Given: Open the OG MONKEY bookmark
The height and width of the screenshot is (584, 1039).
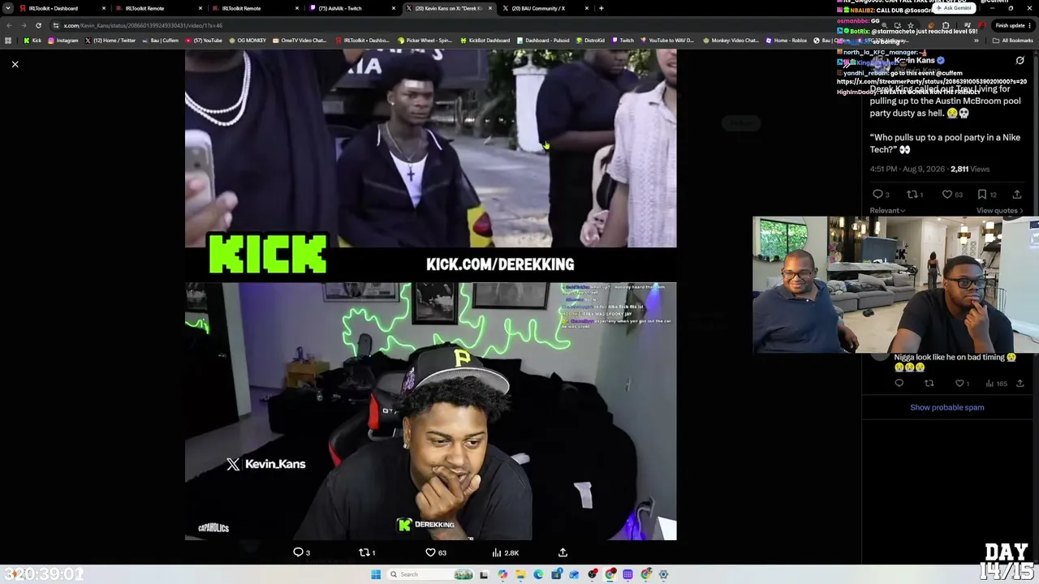Looking at the screenshot, I should pos(247,41).
